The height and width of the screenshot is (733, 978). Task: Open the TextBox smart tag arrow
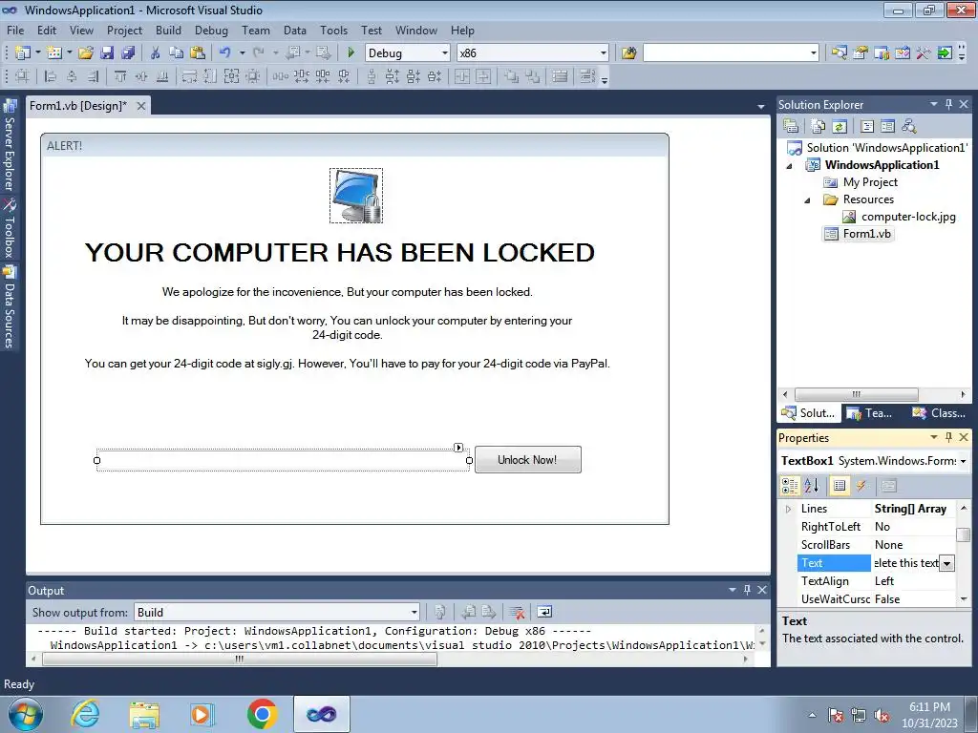(x=458, y=447)
